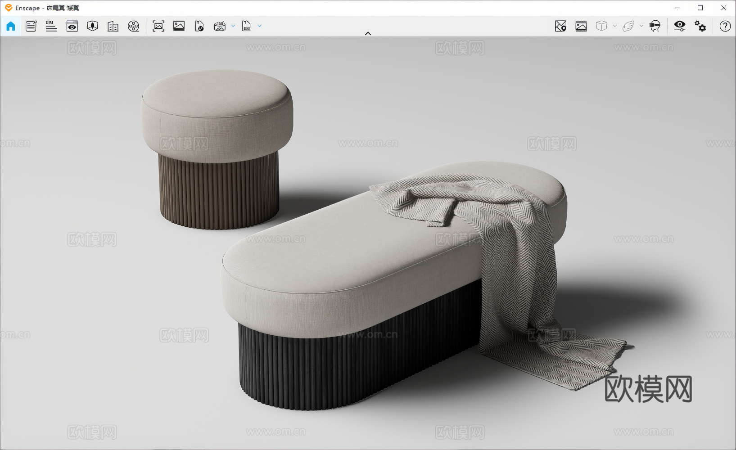Open the Video Editor film reel icon

pos(134,26)
